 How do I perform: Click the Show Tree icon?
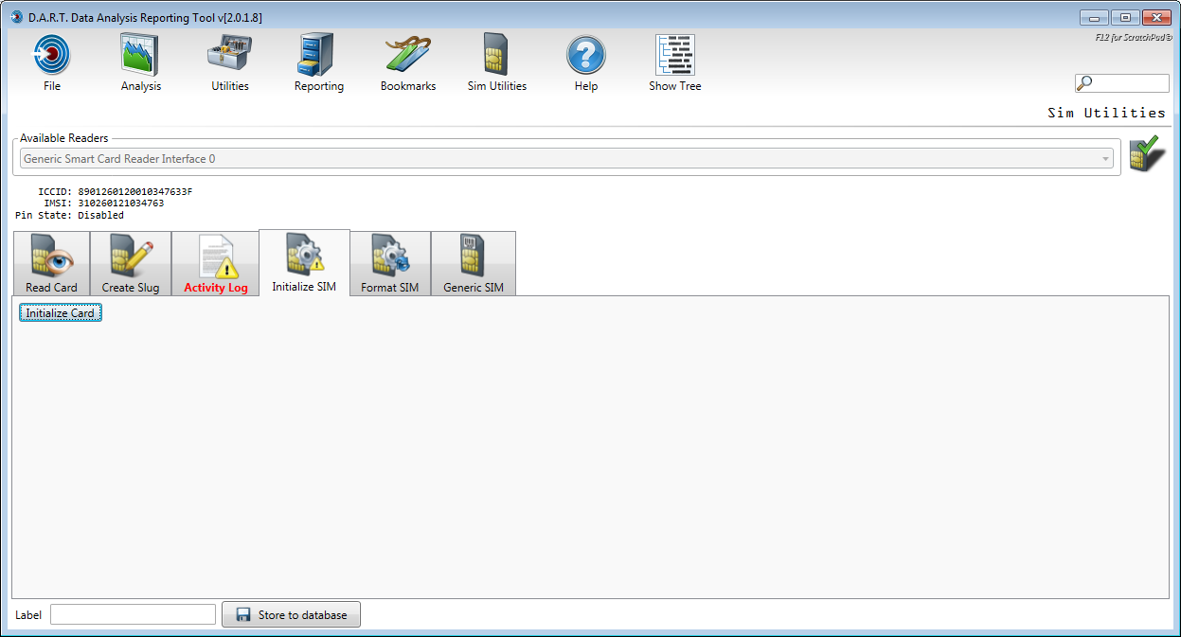[675, 55]
